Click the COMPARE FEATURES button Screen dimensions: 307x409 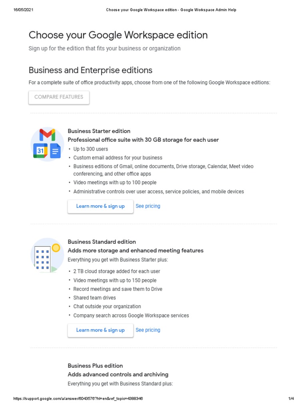click(59, 97)
